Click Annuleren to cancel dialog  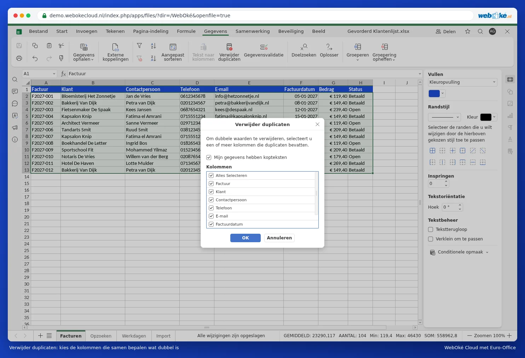pos(279,238)
